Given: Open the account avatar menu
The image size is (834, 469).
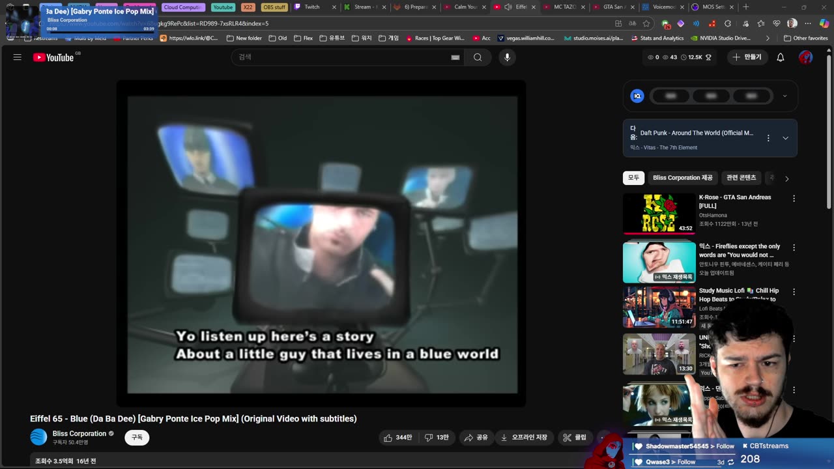Looking at the screenshot, I should tap(806, 57).
